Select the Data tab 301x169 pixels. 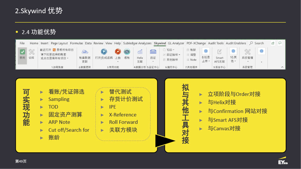tap(88, 43)
